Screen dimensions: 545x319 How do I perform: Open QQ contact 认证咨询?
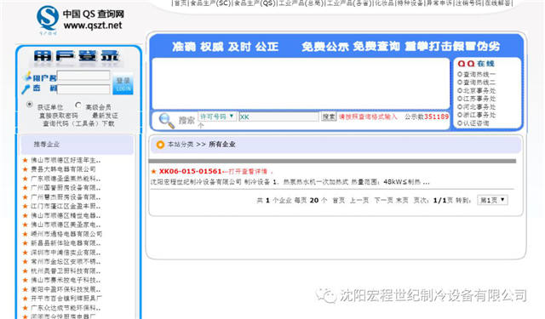pos(476,123)
